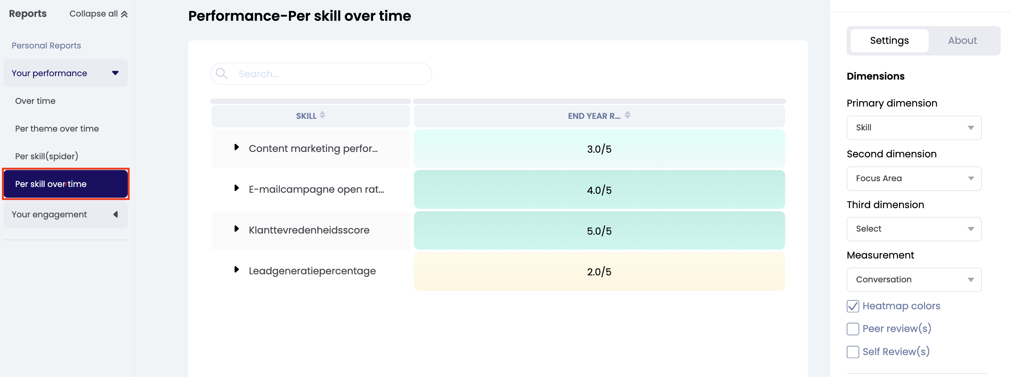
Task: Enable the Self Review(s) checkbox
Action: coord(853,352)
